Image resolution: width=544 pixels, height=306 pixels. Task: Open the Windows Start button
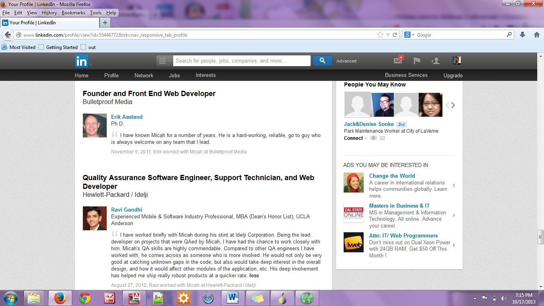tap(10, 298)
